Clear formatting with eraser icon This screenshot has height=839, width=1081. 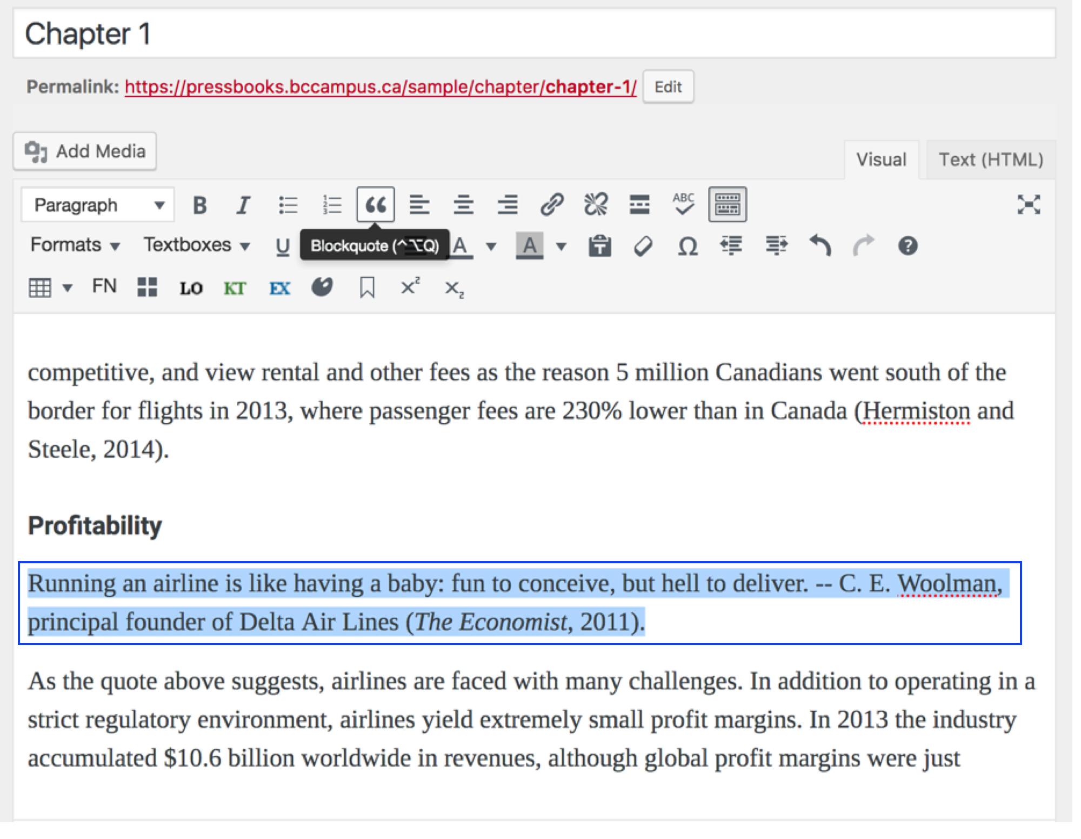click(x=643, y=247)
